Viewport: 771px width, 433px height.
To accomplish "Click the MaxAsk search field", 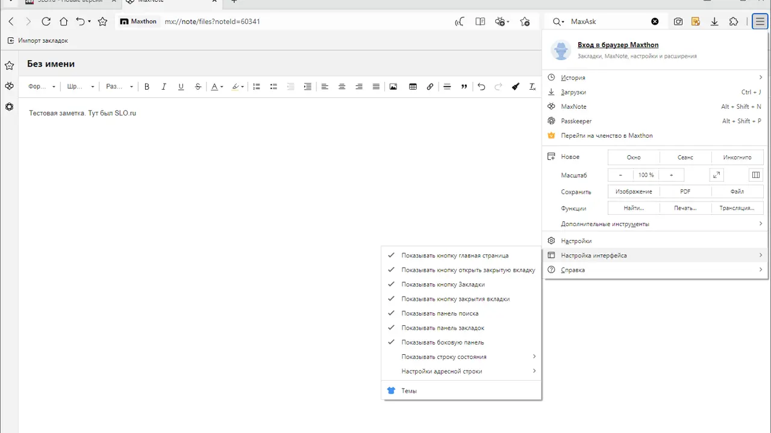I will 608,22.
